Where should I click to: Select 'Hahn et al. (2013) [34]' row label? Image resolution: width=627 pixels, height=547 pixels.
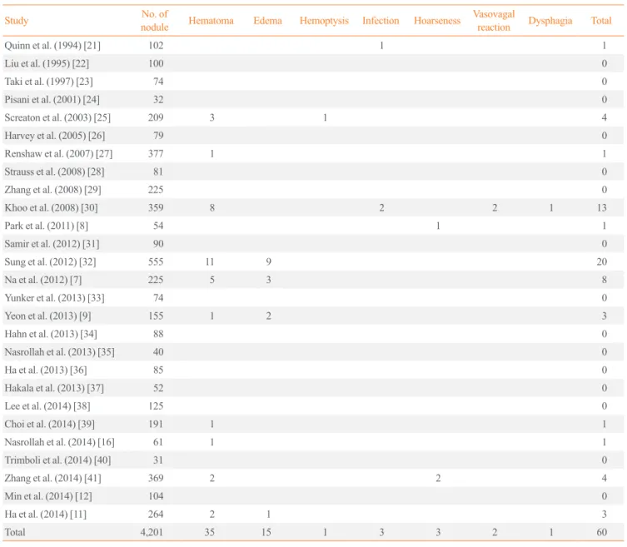pos(51,334)
